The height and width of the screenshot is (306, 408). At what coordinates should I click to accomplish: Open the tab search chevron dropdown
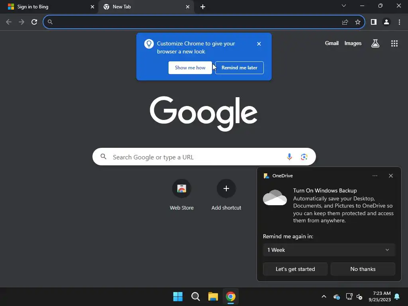click(x=344, y=6)
